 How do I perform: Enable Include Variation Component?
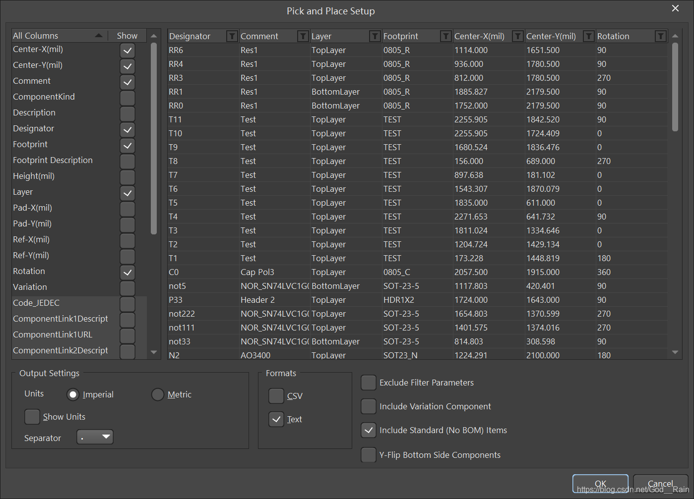(369, 406)
